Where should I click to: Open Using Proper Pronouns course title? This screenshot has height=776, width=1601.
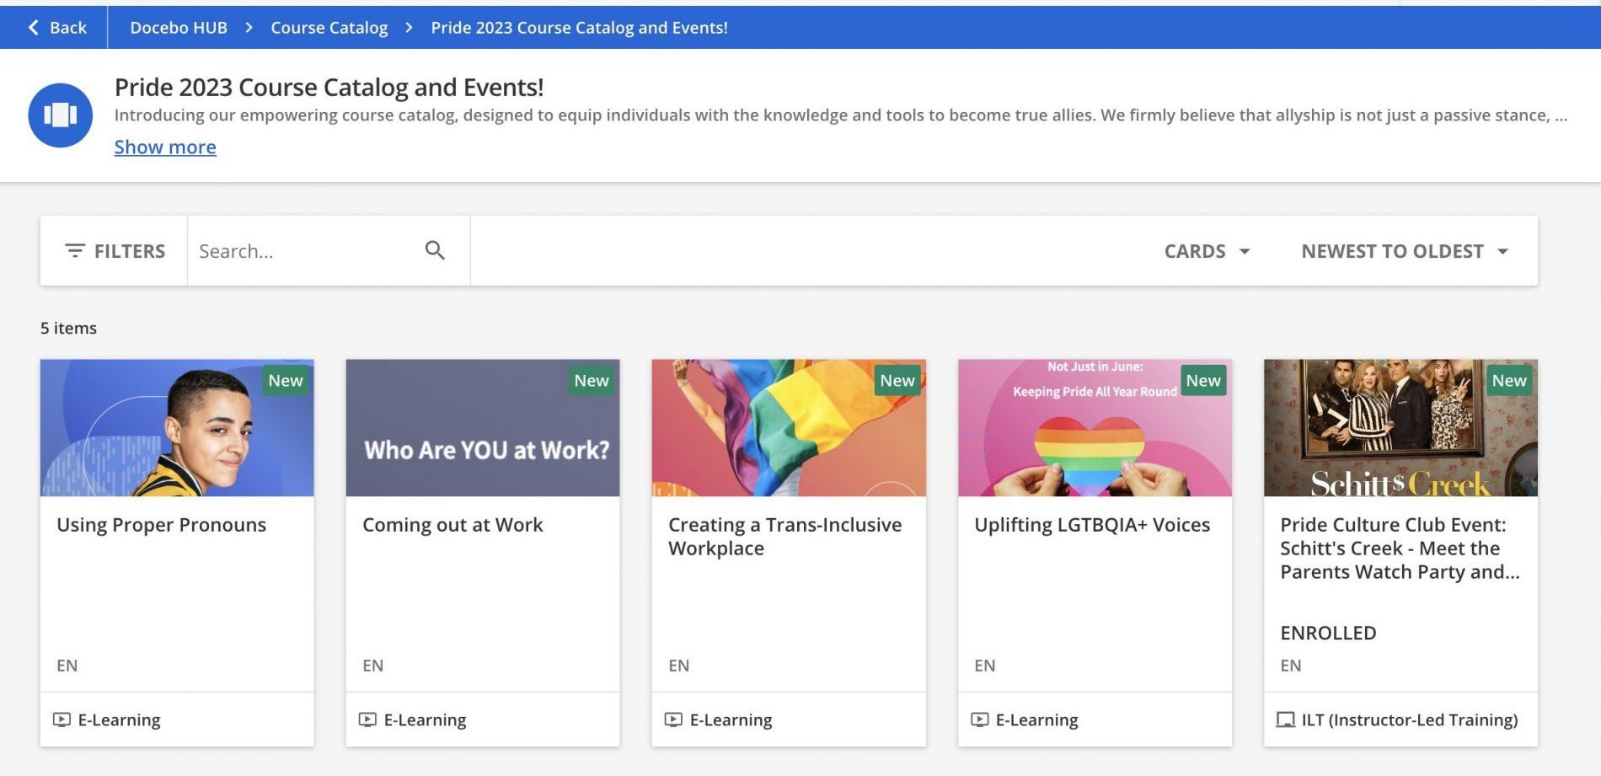pyautogui.click(x=161, y=525)
